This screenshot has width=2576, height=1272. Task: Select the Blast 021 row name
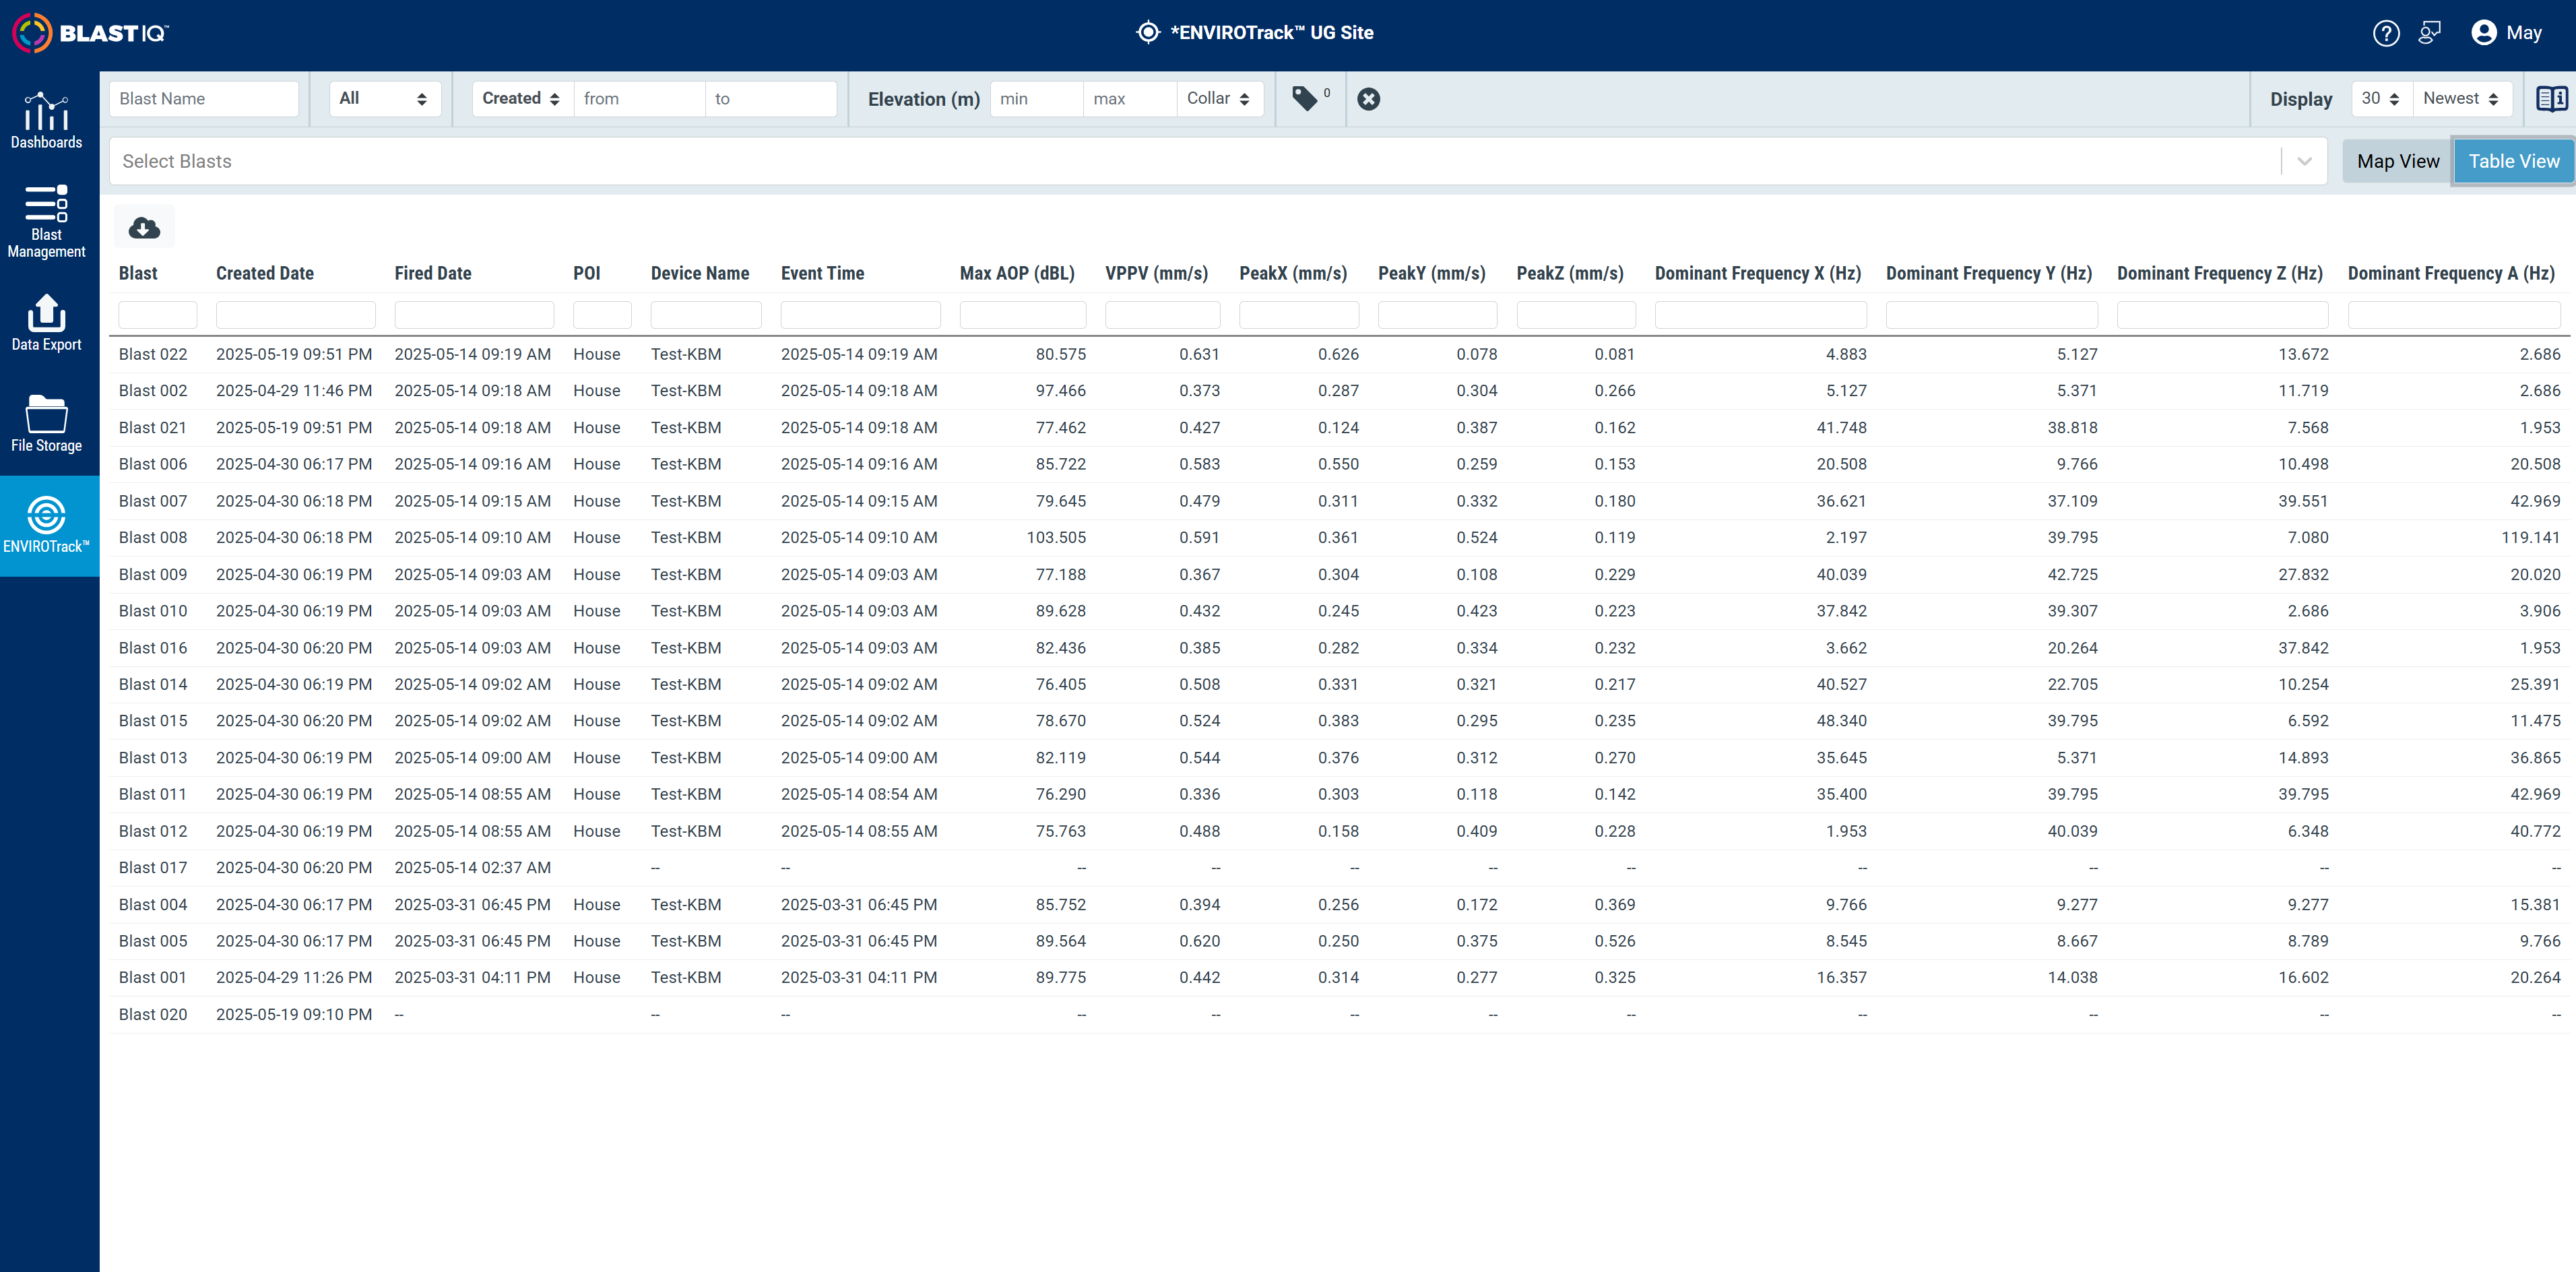(x=153, y=428)
